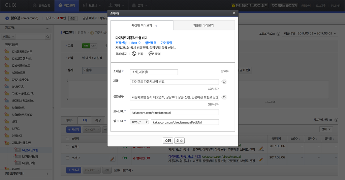Toggle the 그룹 ON/OFF switch
The image size is (345, 180).
90,46
